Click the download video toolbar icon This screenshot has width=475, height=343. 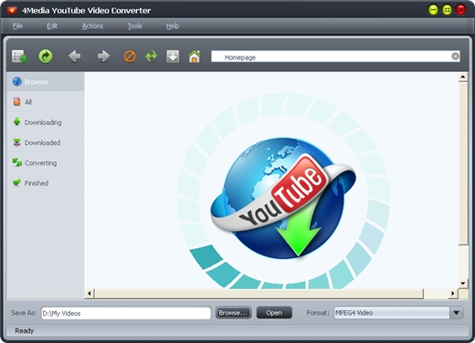[x=173, y=57]
